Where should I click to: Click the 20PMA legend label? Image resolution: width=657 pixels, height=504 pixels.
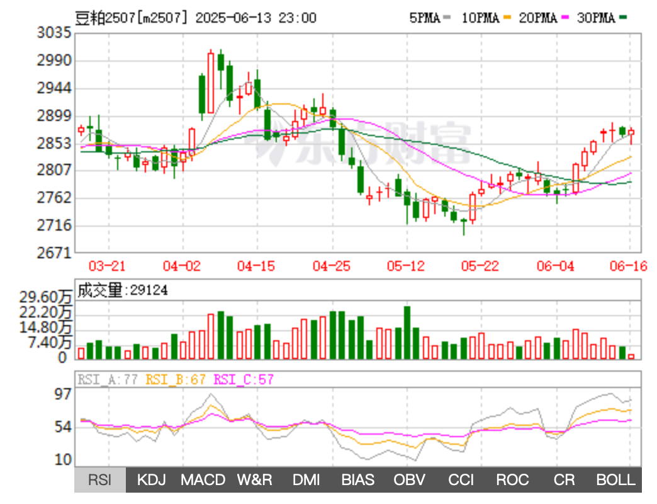point(537,18)
